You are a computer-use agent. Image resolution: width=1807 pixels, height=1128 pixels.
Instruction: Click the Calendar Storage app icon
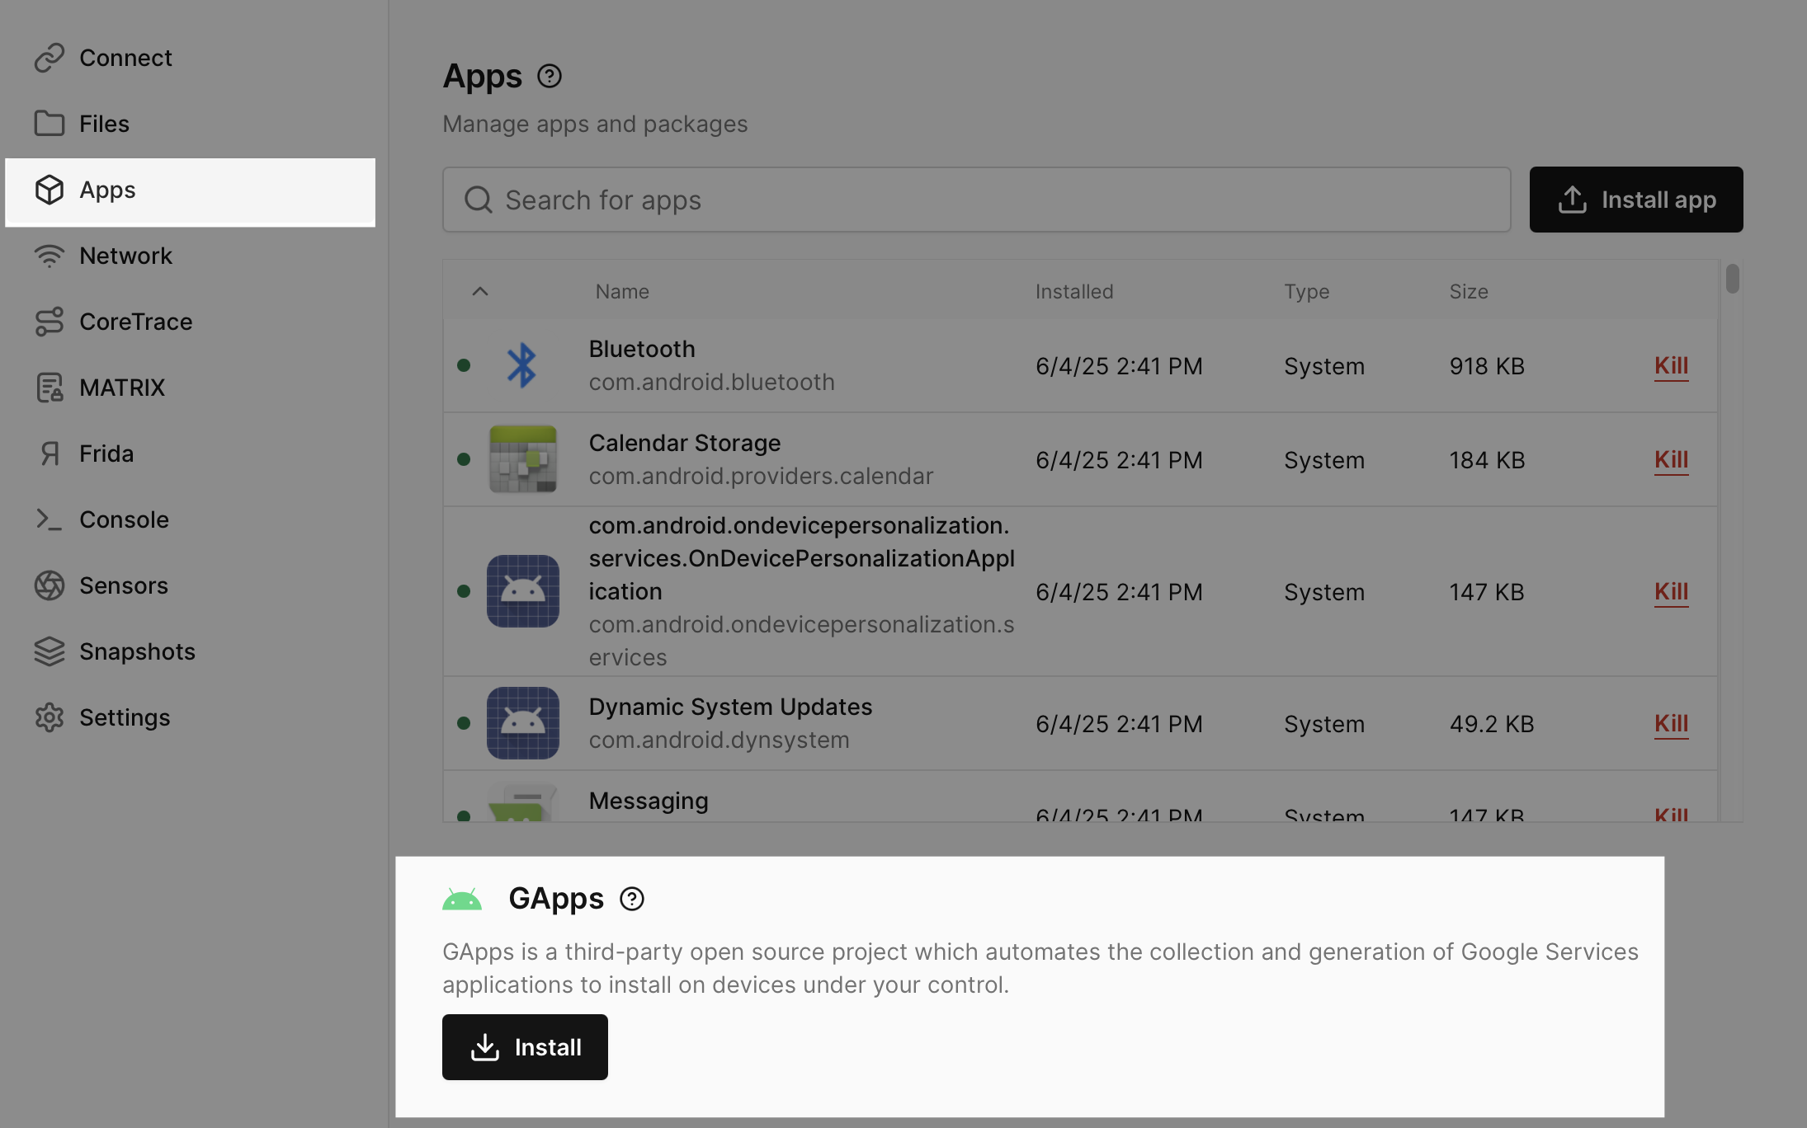(x=523, y=459)
